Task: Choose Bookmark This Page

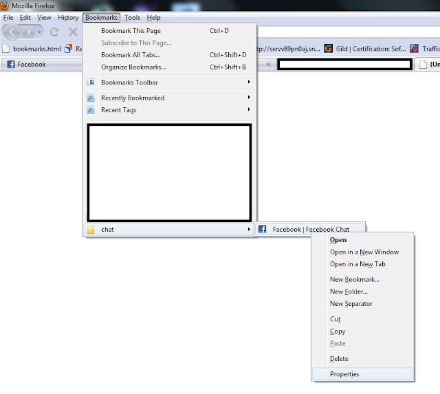Action: [170, 30]
